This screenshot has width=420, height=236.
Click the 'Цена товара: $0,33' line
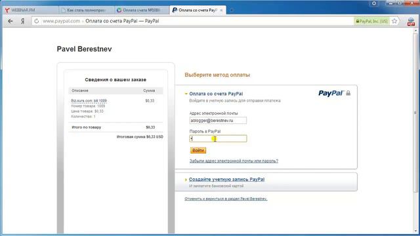[x=87, y=111]
